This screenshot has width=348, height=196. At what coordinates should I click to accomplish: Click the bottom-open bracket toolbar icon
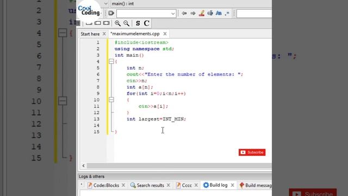pos(89,23)
